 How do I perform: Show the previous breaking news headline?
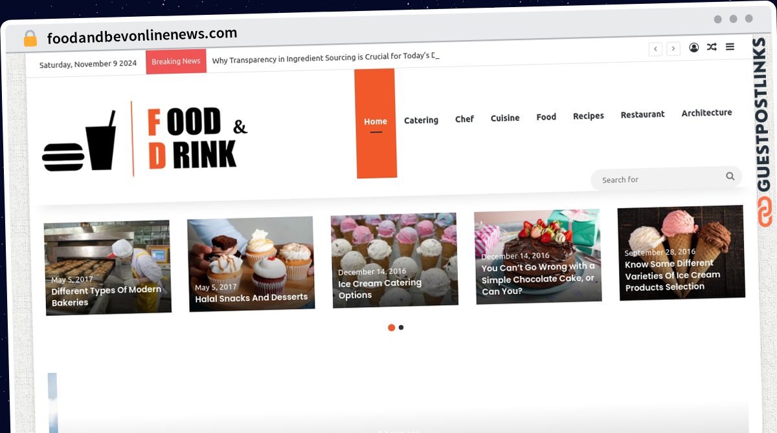pyautogui.click(x=655, y=49)
